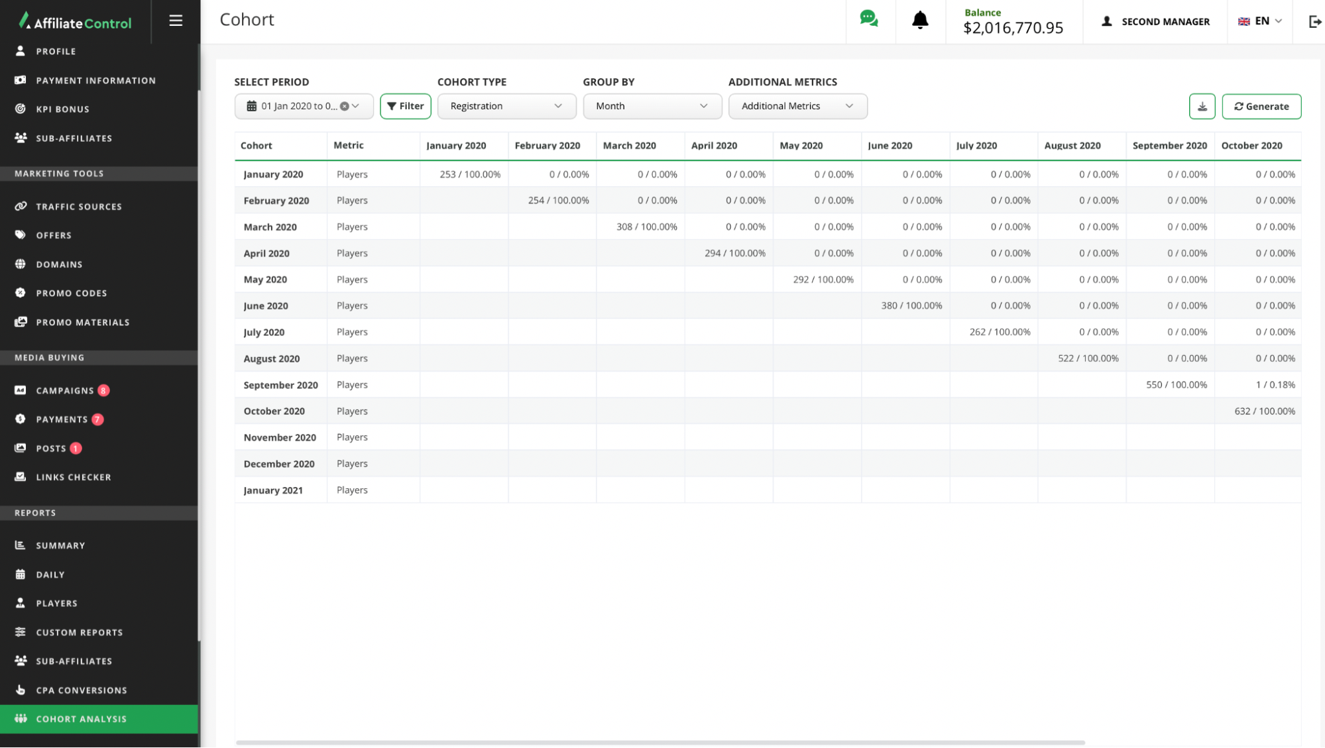
Task: Open the EN language selector
Action: pyautogui.click(x=1260, y=21)
